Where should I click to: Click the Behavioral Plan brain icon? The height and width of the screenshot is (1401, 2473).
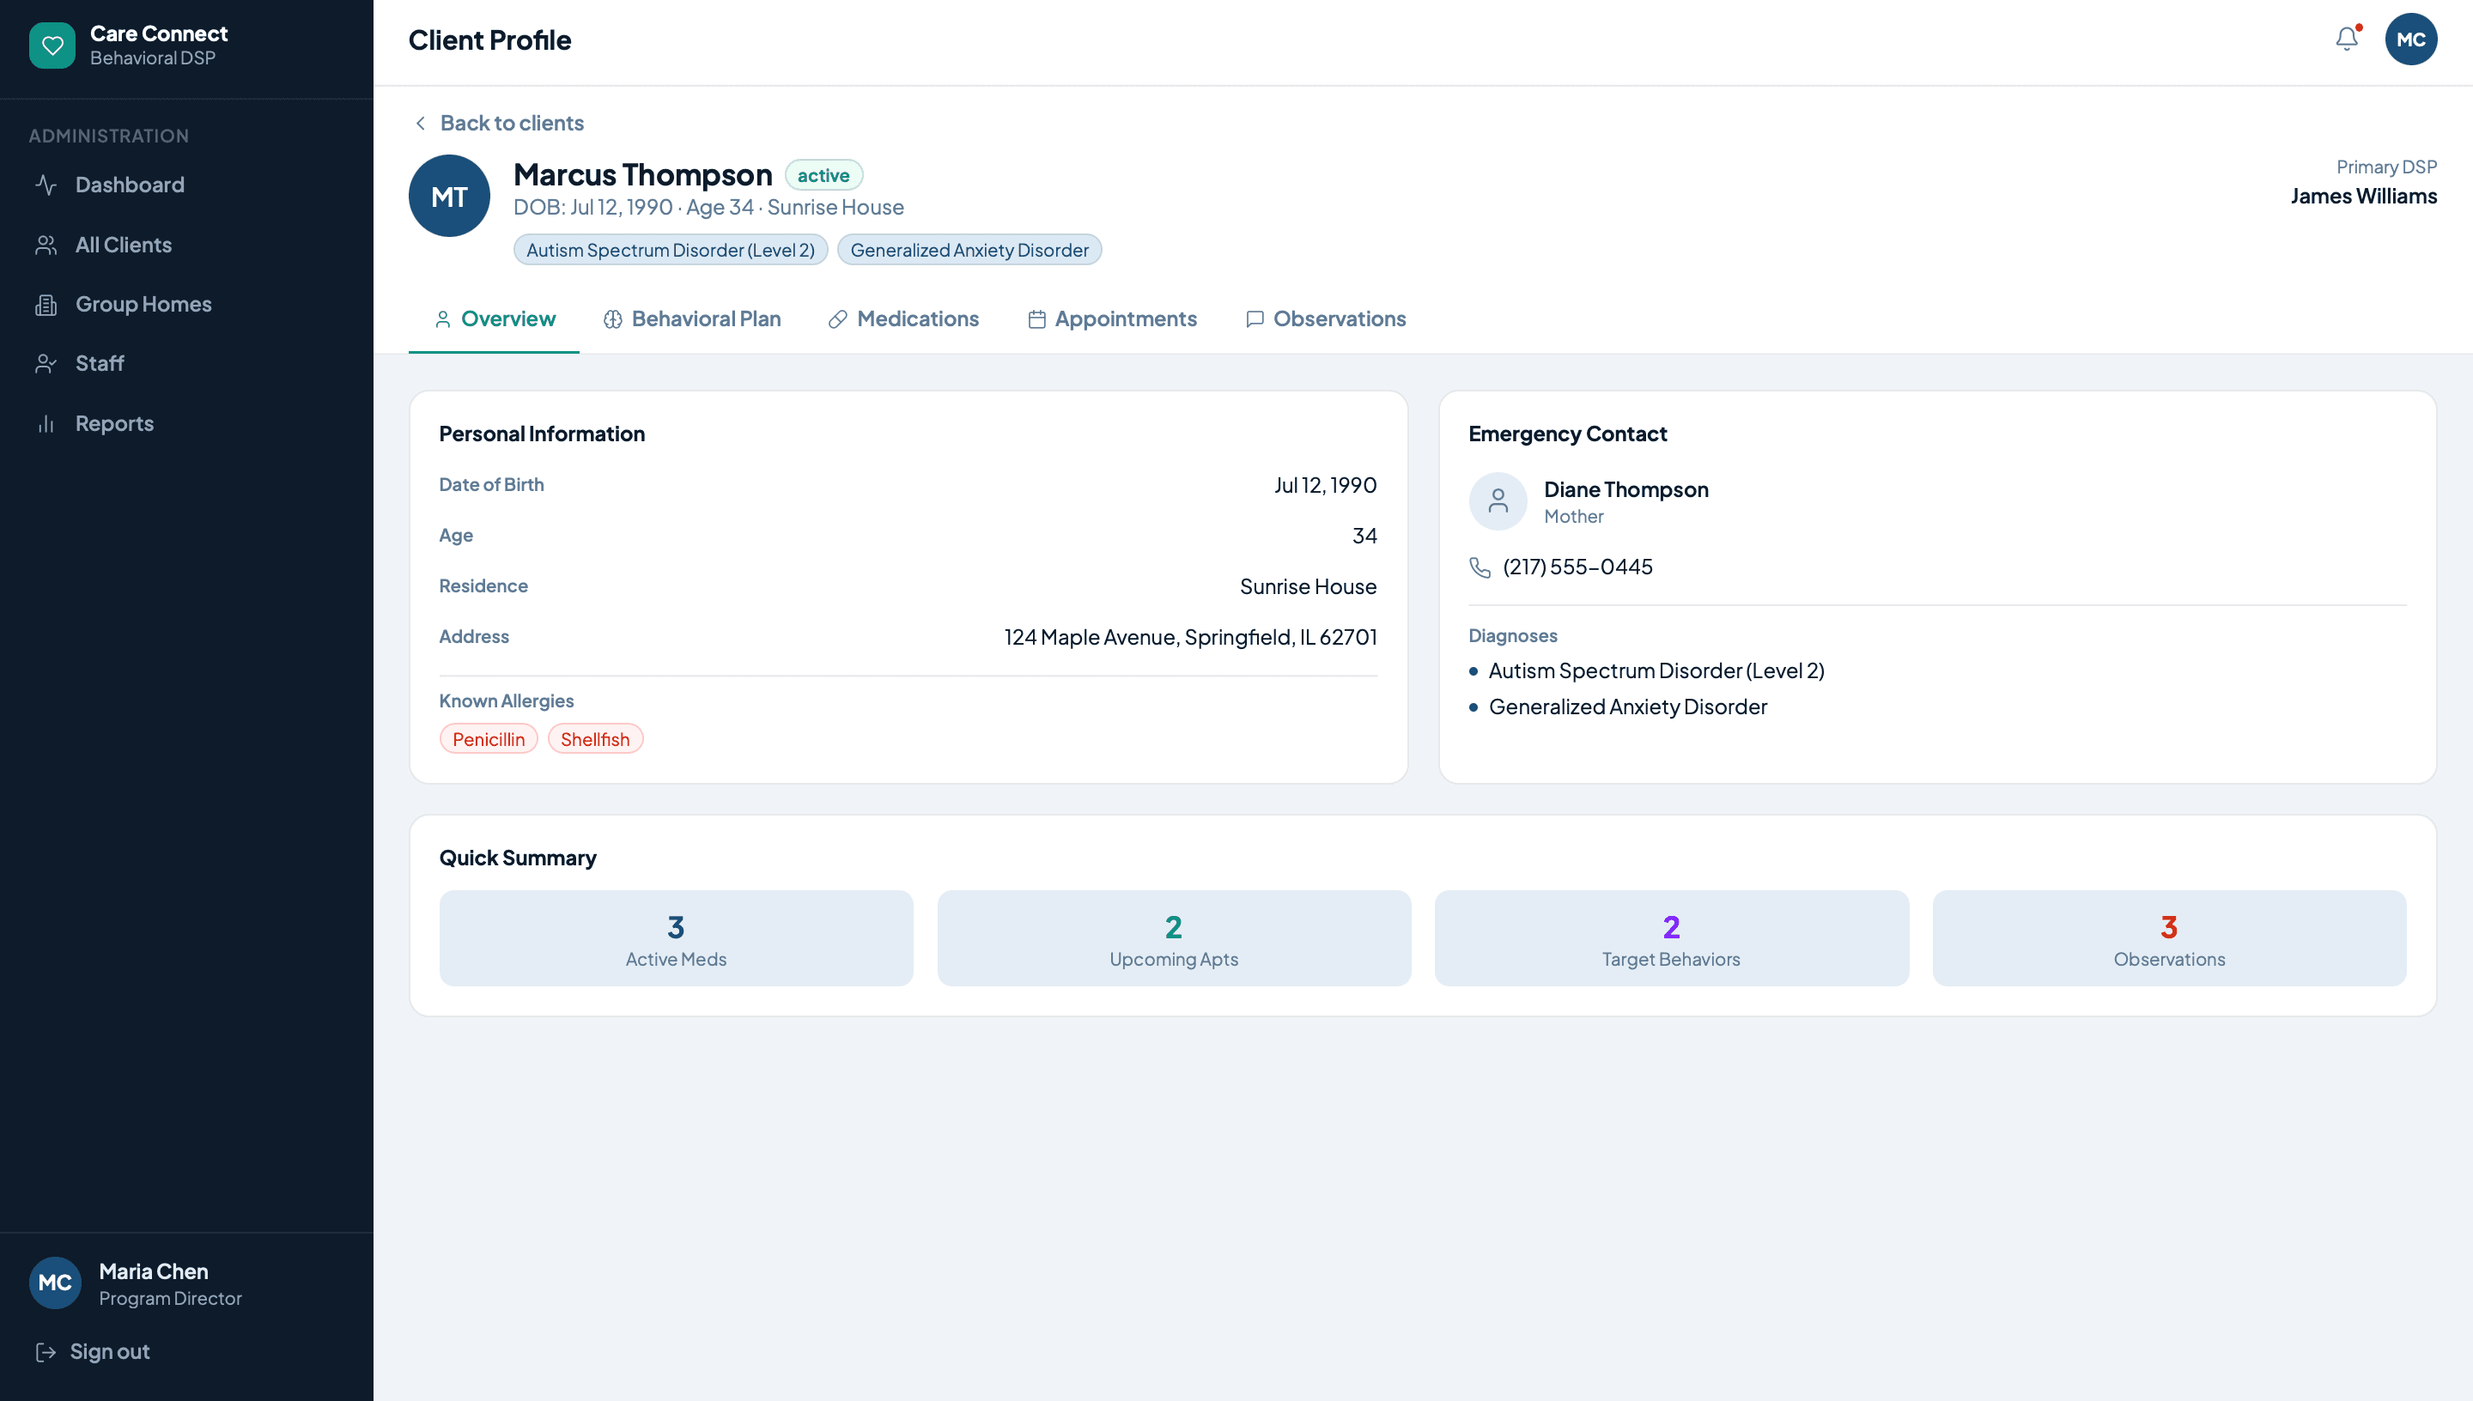point(613,319)
